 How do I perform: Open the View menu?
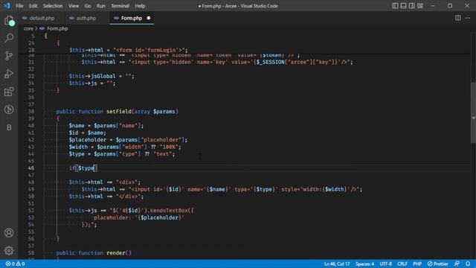(x=74, y=6)
